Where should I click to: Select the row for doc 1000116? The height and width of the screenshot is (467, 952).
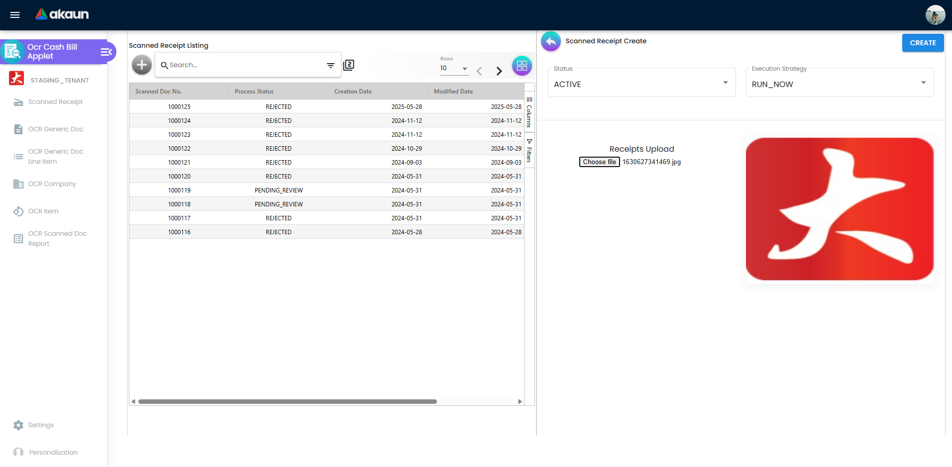point(326,232)
